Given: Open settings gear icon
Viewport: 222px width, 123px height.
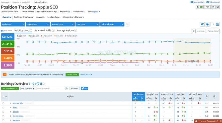Looking at the screenshot, I should point(217,7).
